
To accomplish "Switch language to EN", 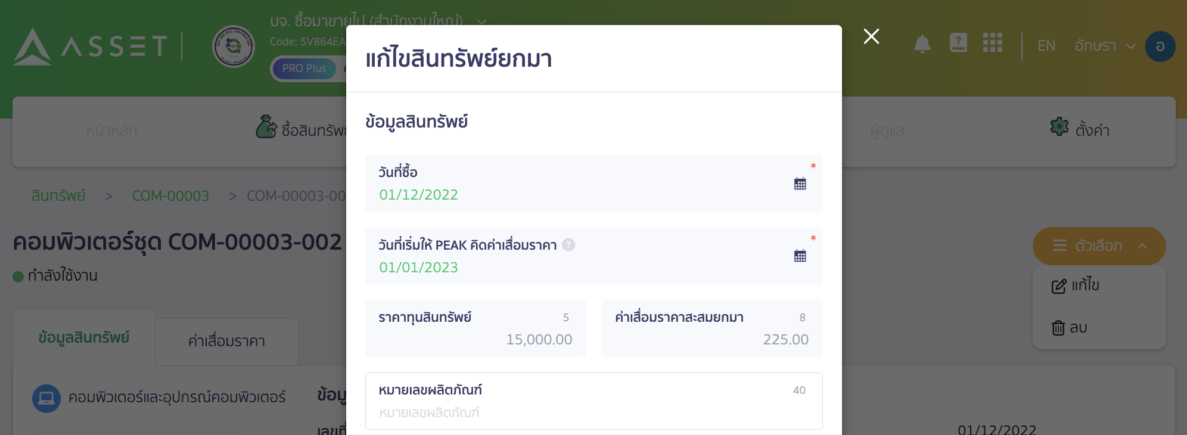I will tap(1046, 46).
